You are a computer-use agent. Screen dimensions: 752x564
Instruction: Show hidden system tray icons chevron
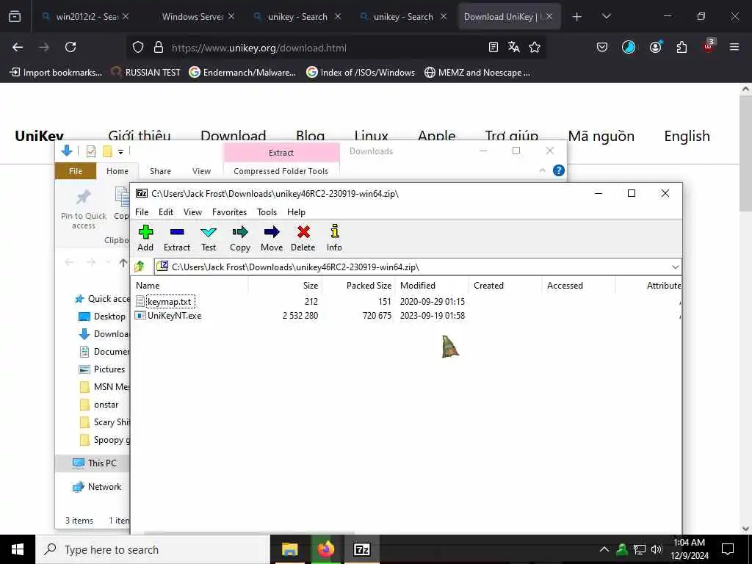tap(604, 549)
